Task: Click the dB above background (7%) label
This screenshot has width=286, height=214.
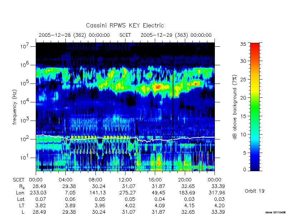Action: (x=235, y=107)
